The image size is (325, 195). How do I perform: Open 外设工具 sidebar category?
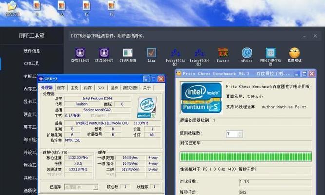pyautogui.click(x=30, y=152)
